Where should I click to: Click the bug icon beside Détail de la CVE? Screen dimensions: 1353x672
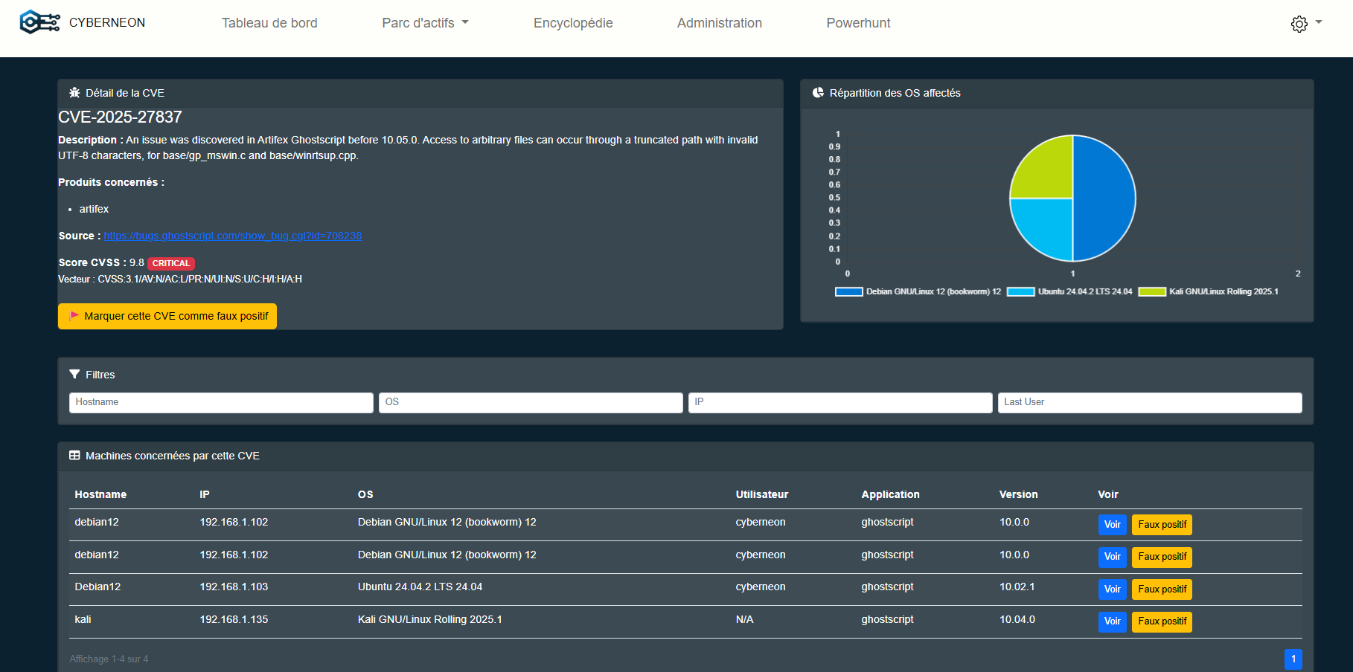(x=74, y=93)
